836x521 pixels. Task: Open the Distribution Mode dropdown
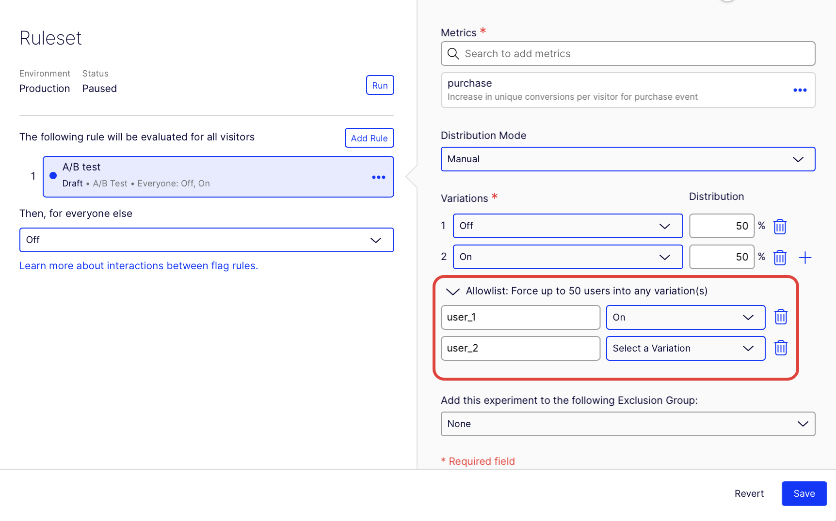(x=627, y=159)
